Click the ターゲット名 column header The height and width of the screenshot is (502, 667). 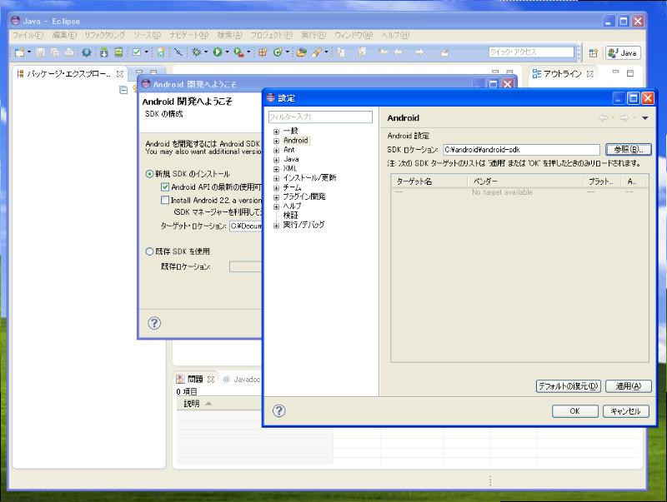429,181
